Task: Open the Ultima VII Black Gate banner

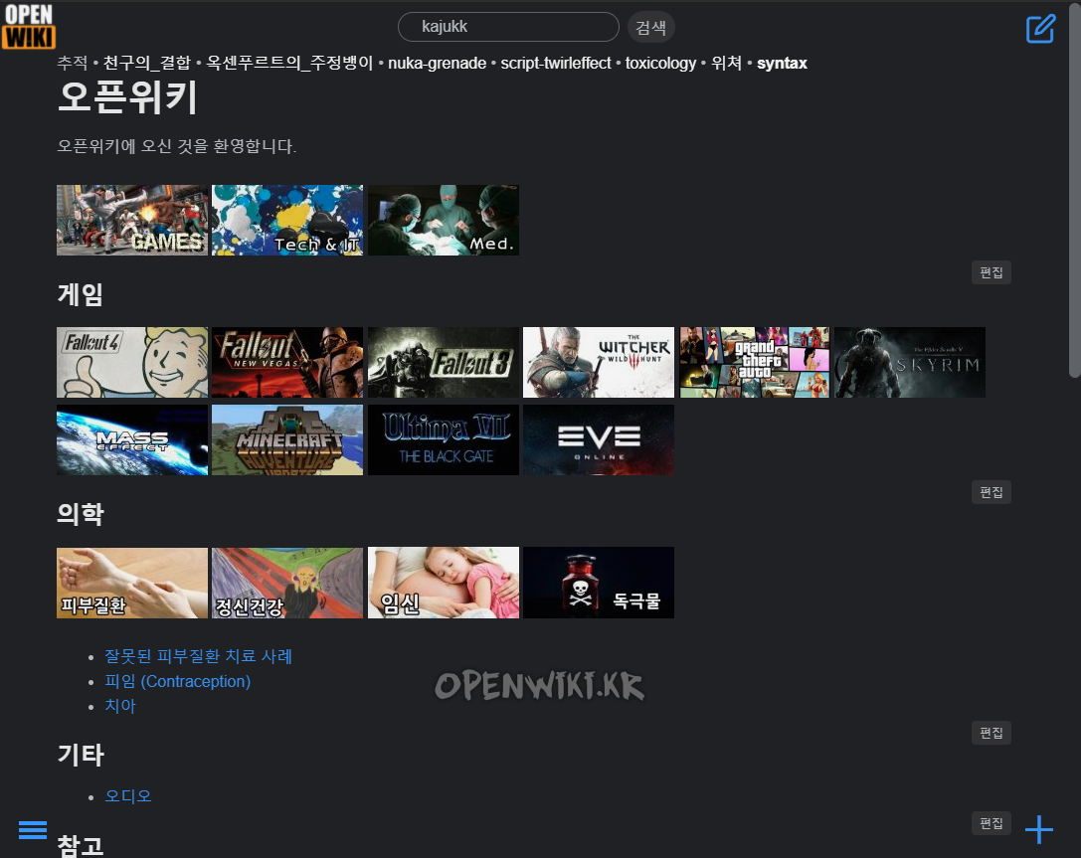Action: (x=444, y=439)
